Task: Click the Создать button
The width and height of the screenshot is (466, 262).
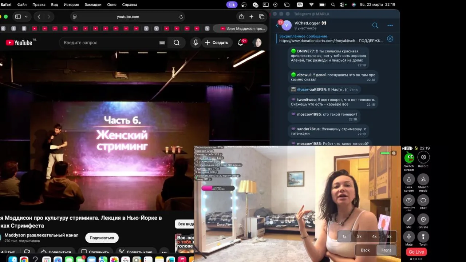Action: (216, 43)
